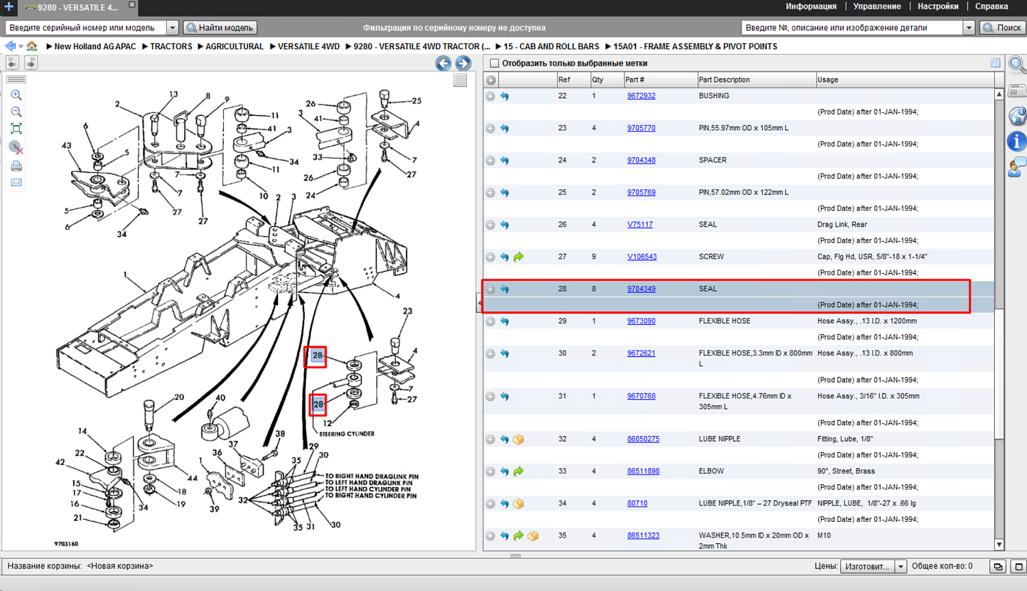Go to TRACTORS in the breadcrumb
The image size is (1027, 591).
tap(171, 47)
